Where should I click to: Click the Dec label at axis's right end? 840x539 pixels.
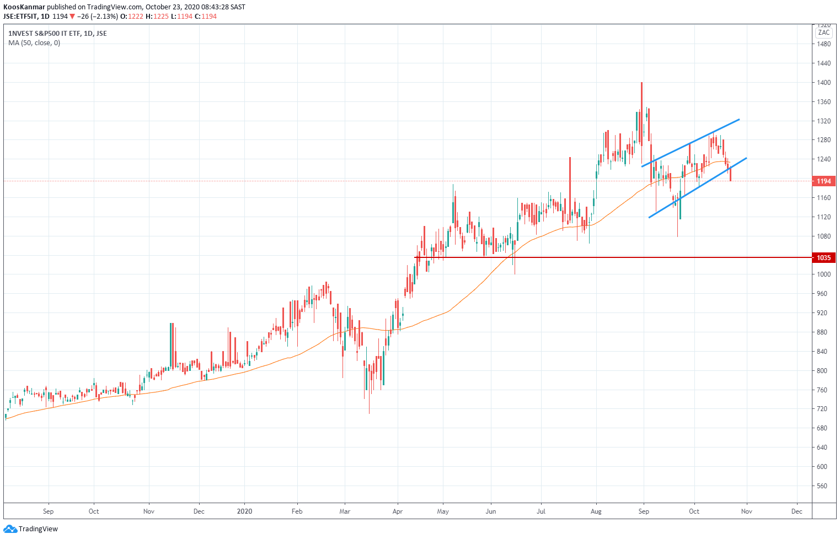click(797, 511)
